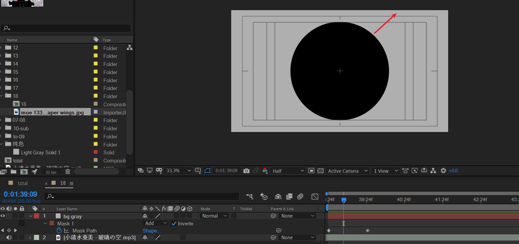519x244 pixels.
Task: Click the primary viewer monitor icon
Action: point(149,171)
